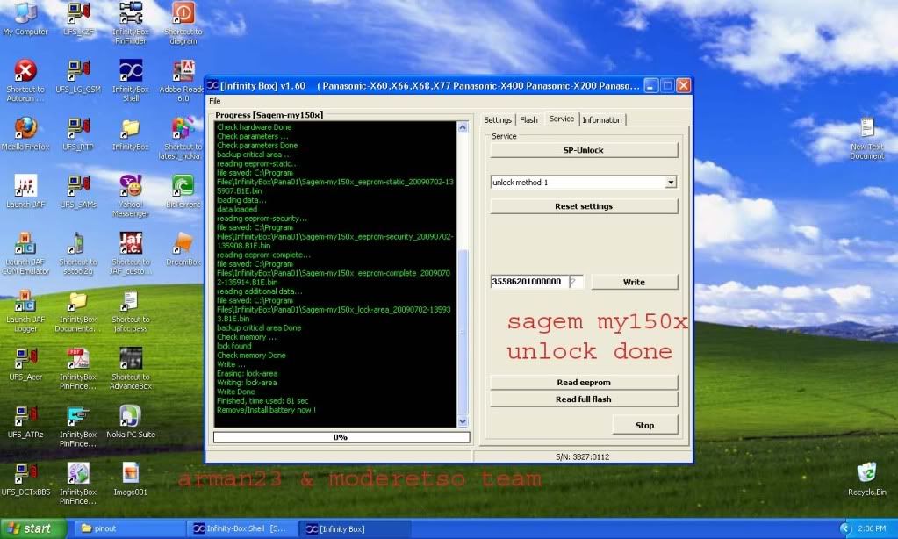898x539 pixels.
Task: Select the BitTorrent desktop icon
Action: [183, 191]
